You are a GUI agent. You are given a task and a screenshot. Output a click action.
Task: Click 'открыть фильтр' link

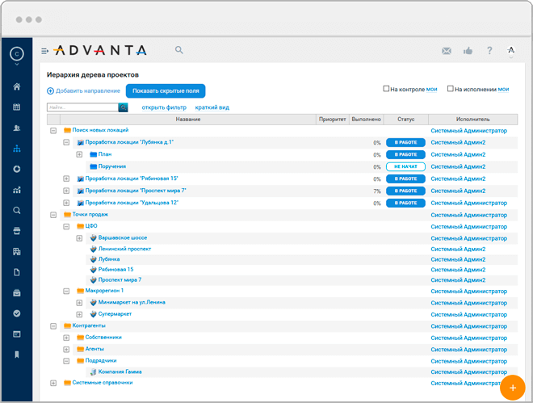coord(164,107)
